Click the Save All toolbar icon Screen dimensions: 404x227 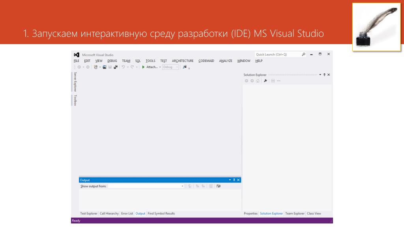tap(116, 67)
